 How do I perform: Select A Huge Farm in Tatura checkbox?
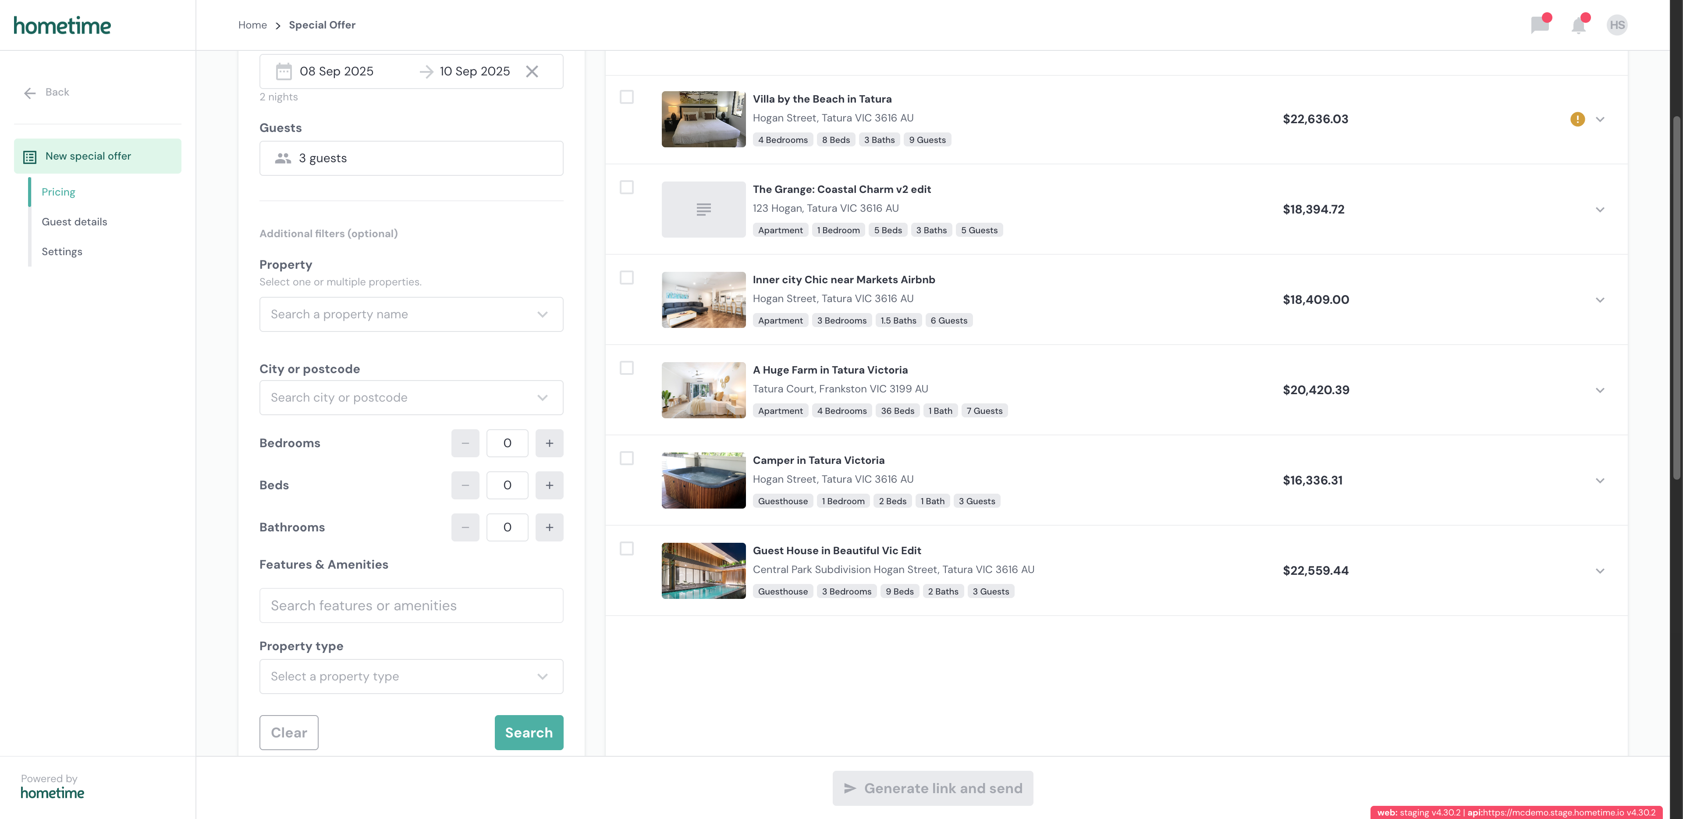tap(627, 368)
